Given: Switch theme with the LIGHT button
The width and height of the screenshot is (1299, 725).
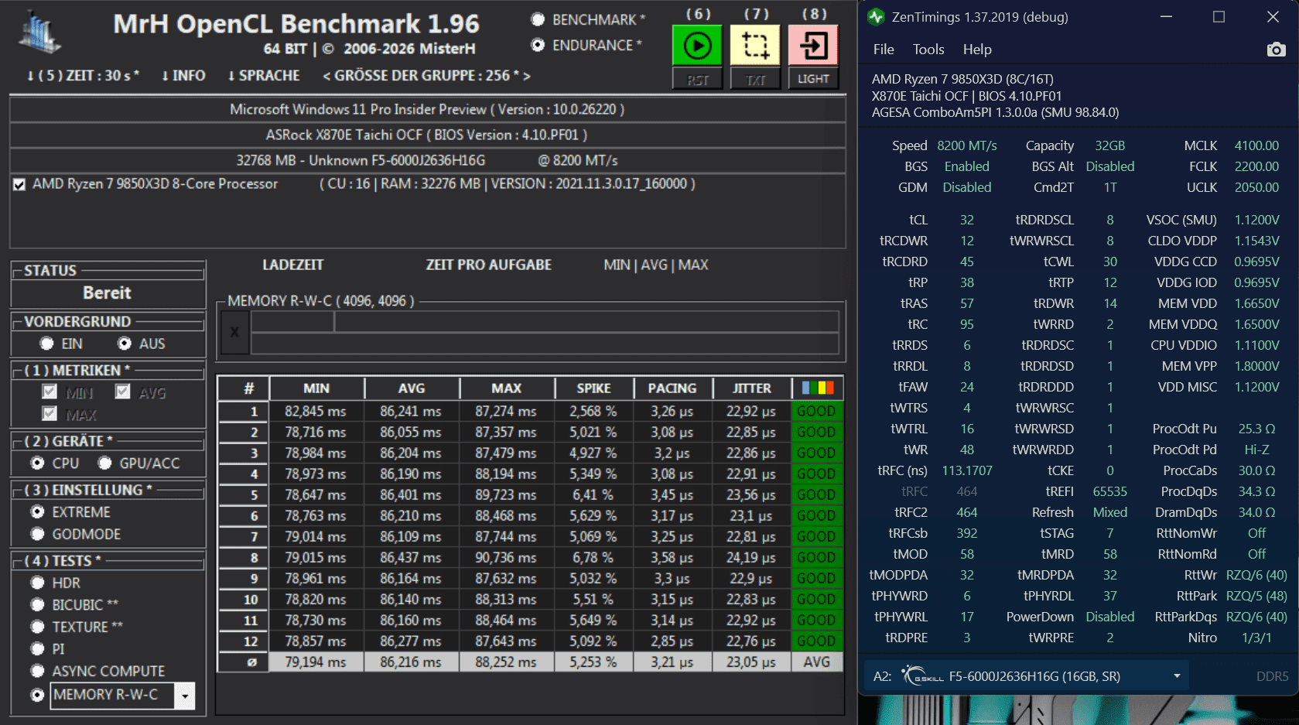Looking at the screenshot, I should tap(813, 79).
